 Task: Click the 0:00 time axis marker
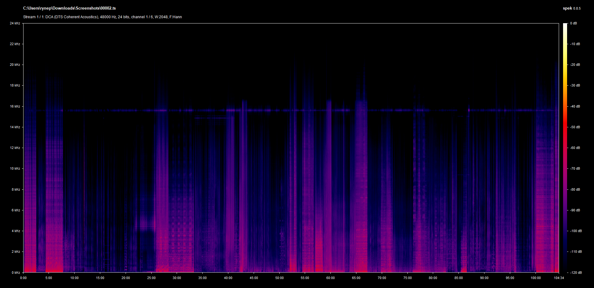coord(23,278)
